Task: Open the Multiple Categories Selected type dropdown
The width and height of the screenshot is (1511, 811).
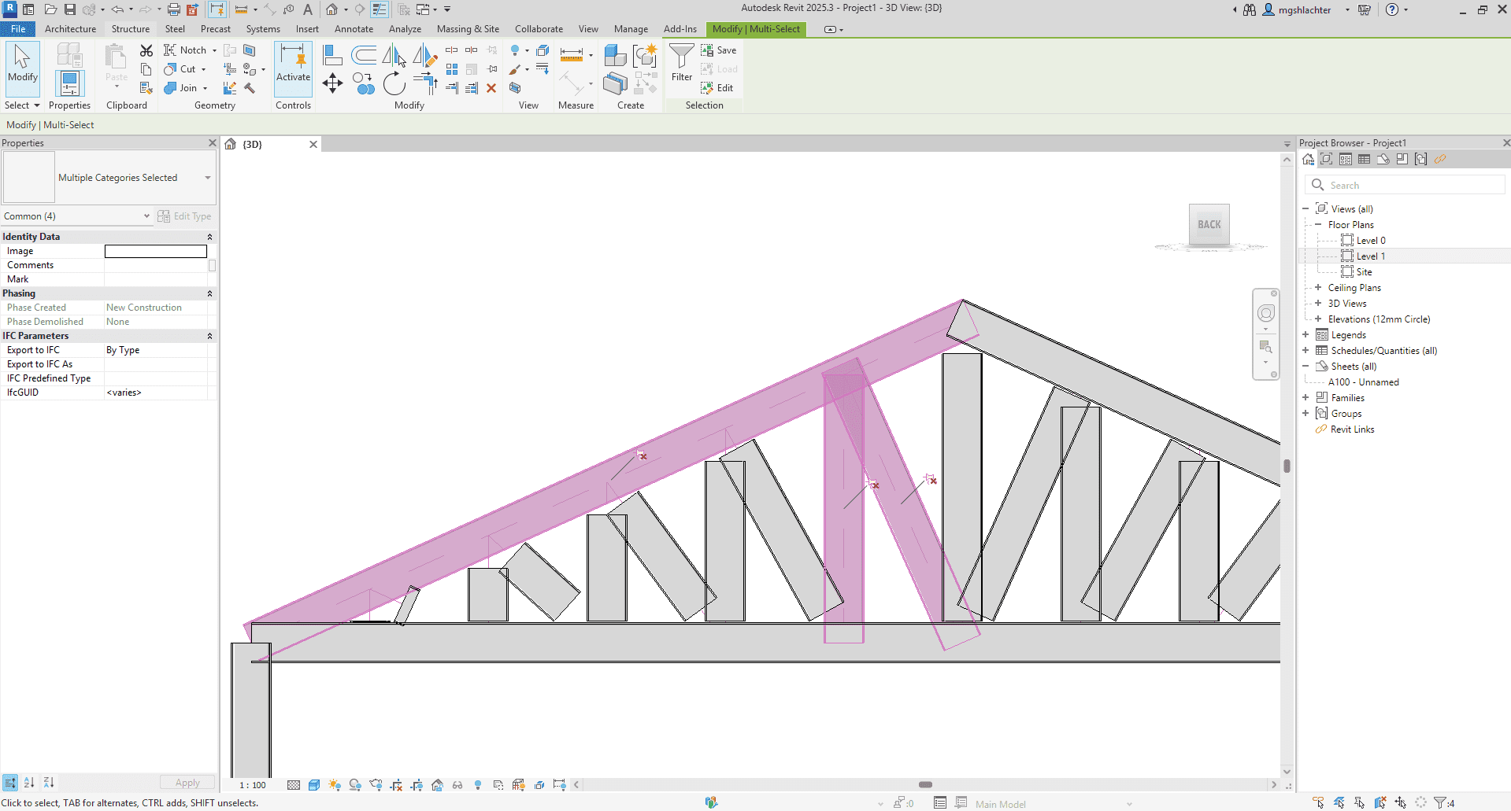Action: click(x=208, y=178)
